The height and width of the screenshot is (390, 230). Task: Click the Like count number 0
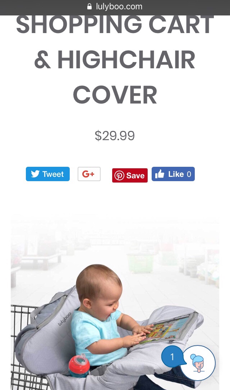(189, 174)
